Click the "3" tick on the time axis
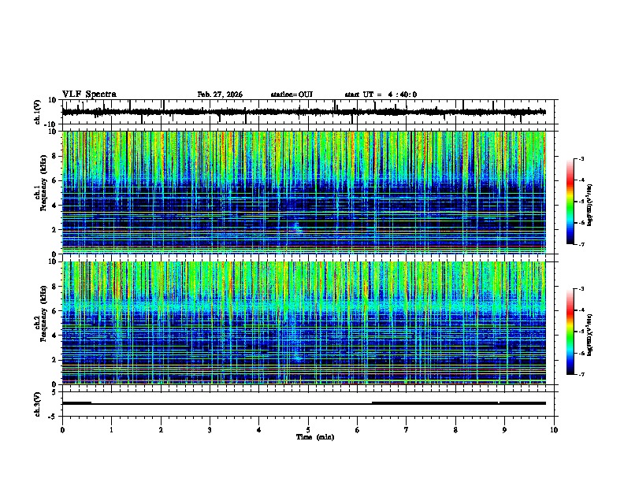The width and height of the screenshot is (624, 482). [x=210, y=429]
